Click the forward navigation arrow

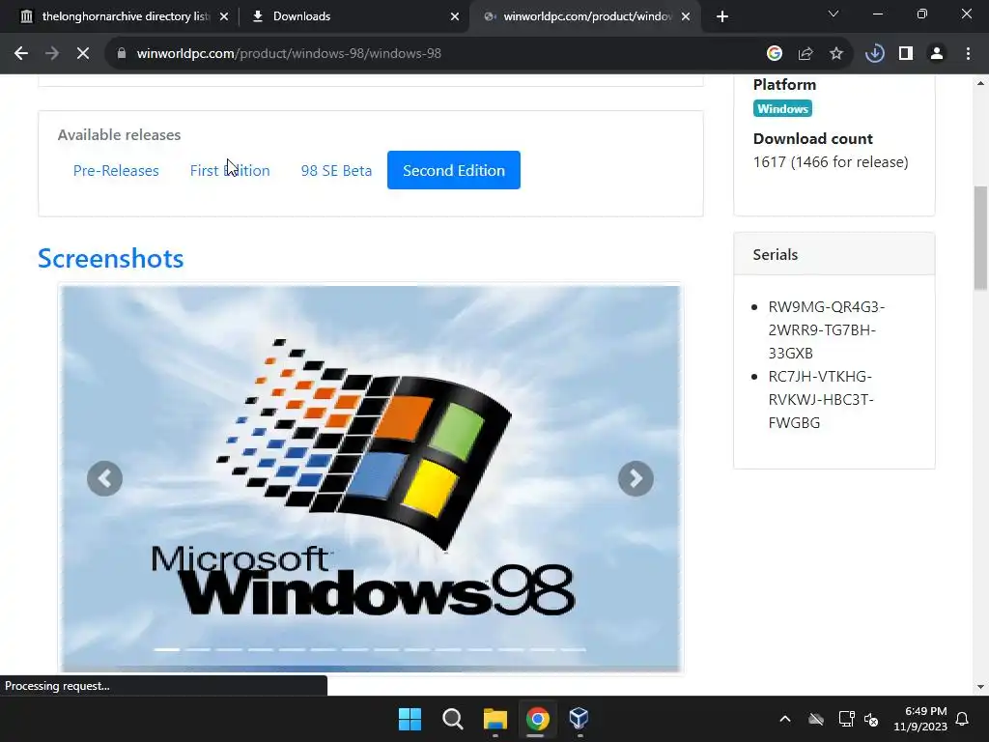click(x=52, y=54)
